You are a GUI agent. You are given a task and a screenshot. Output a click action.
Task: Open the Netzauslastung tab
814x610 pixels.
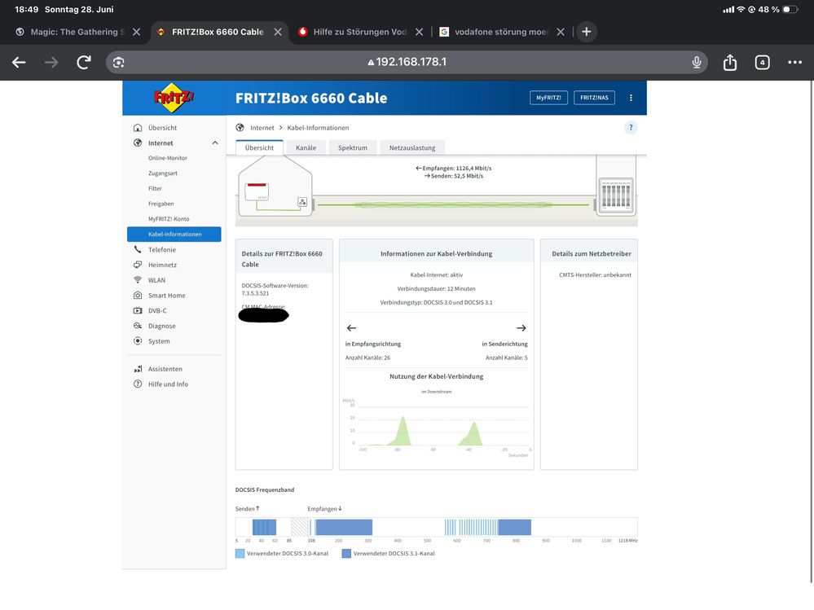[412, 148]
